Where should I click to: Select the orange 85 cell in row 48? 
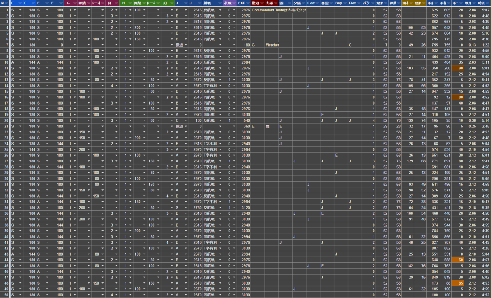pos(458,283)
